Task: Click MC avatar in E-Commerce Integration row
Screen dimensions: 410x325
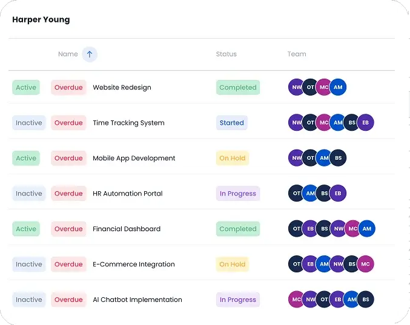Action: (x=366, y=264)
